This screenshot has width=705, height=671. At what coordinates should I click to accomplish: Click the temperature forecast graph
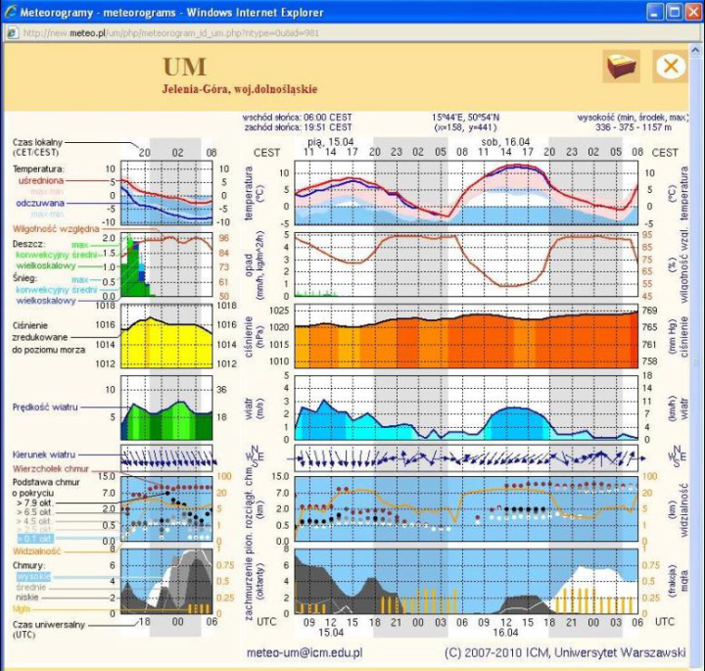coord(466,193)
